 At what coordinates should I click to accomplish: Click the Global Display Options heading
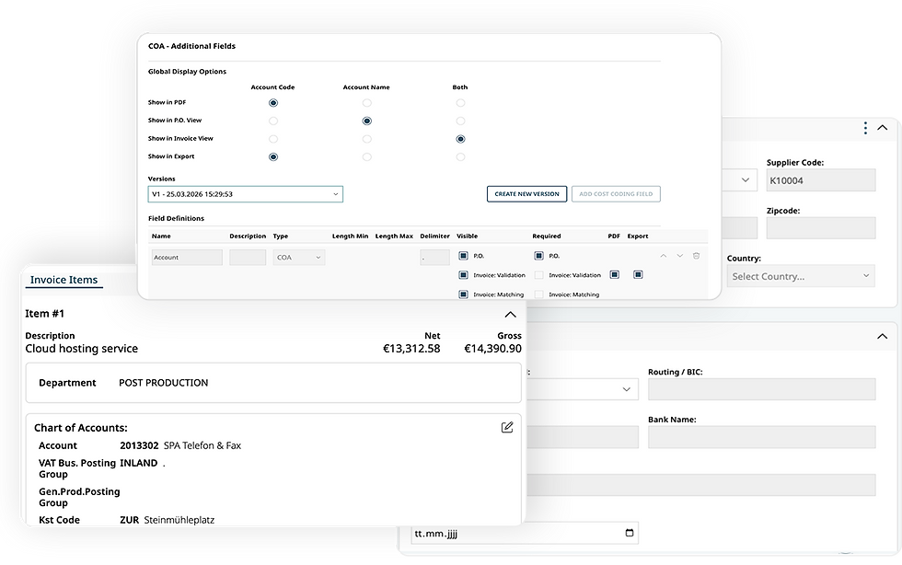pos(187,72)
